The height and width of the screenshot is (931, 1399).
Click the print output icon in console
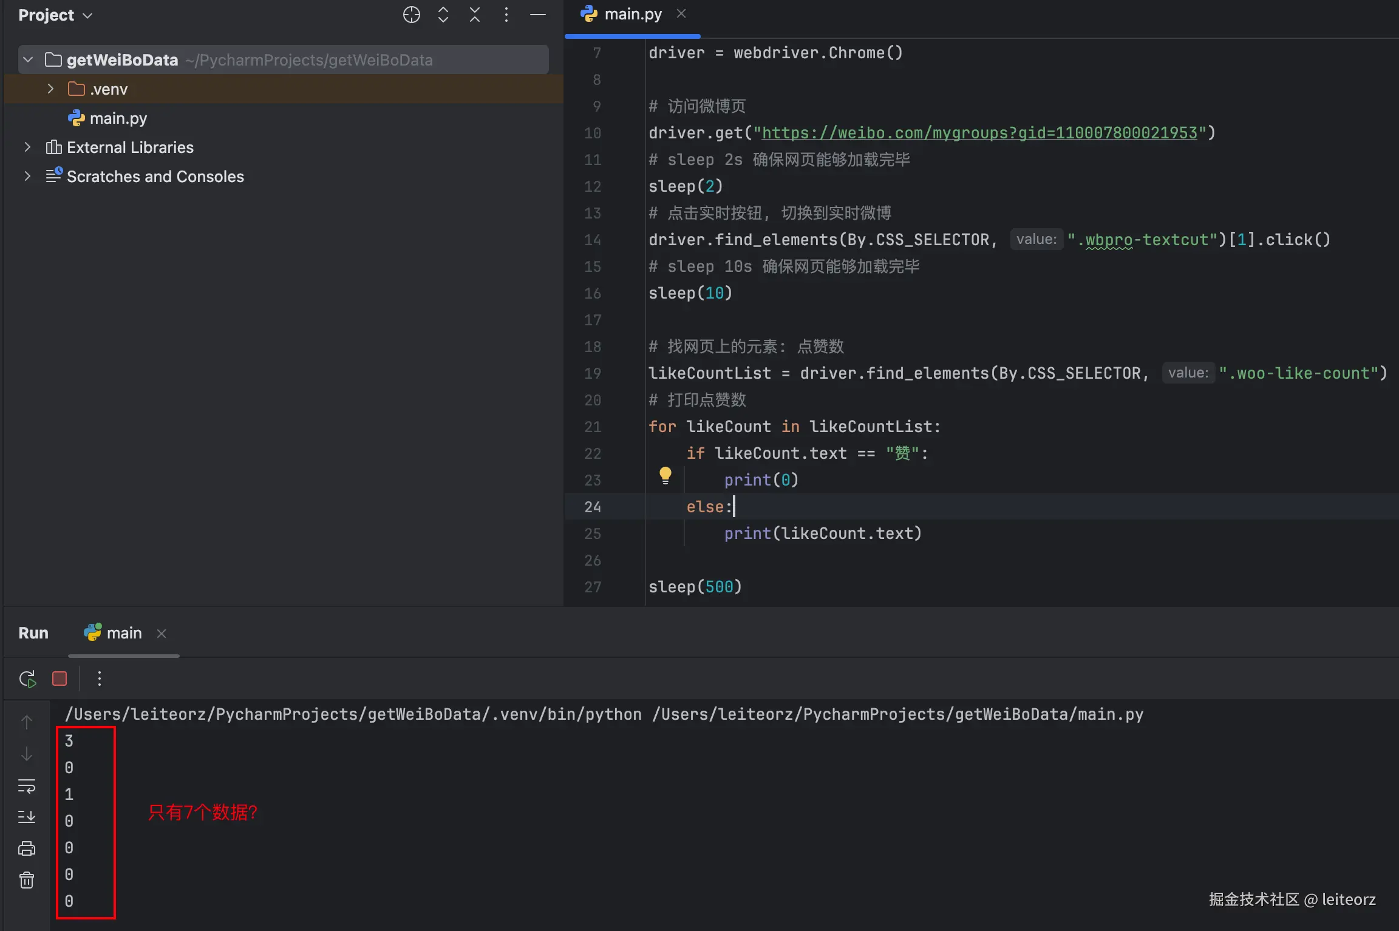27,848
